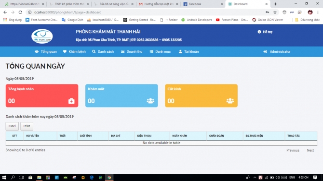The width and height of the screenshot is (323, 181).
Task: Open the Tài khoản menu item
Action: coord(188,51)
